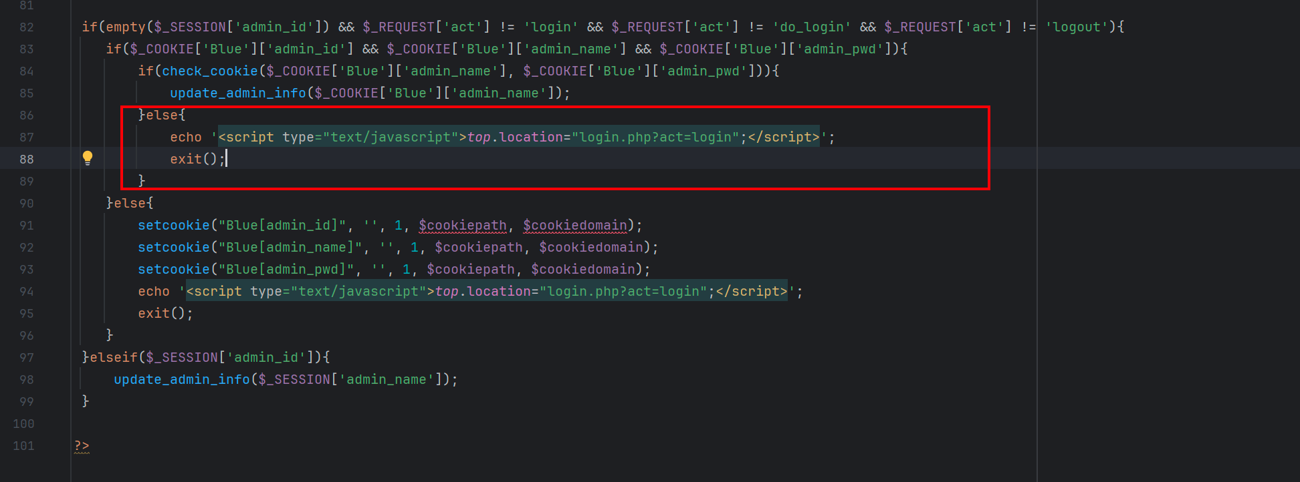1300x482 pixels.
Task: Click the 'logout' string on line 82
Action: [x=1077, y=27]
